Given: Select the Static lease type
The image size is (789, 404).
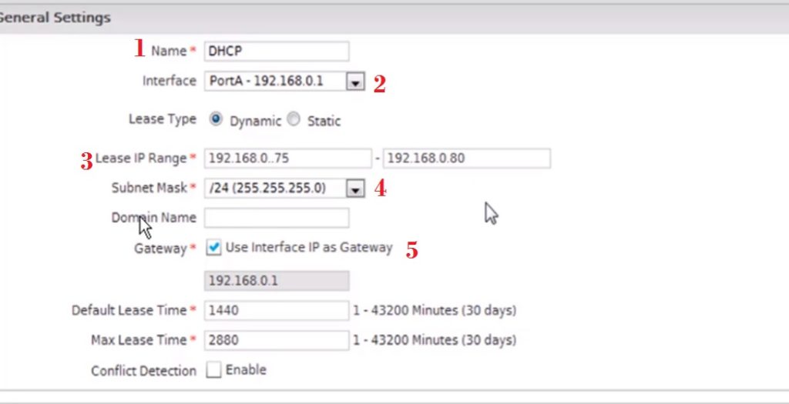Looking at the screenshot, I should [x=294, y=120].
